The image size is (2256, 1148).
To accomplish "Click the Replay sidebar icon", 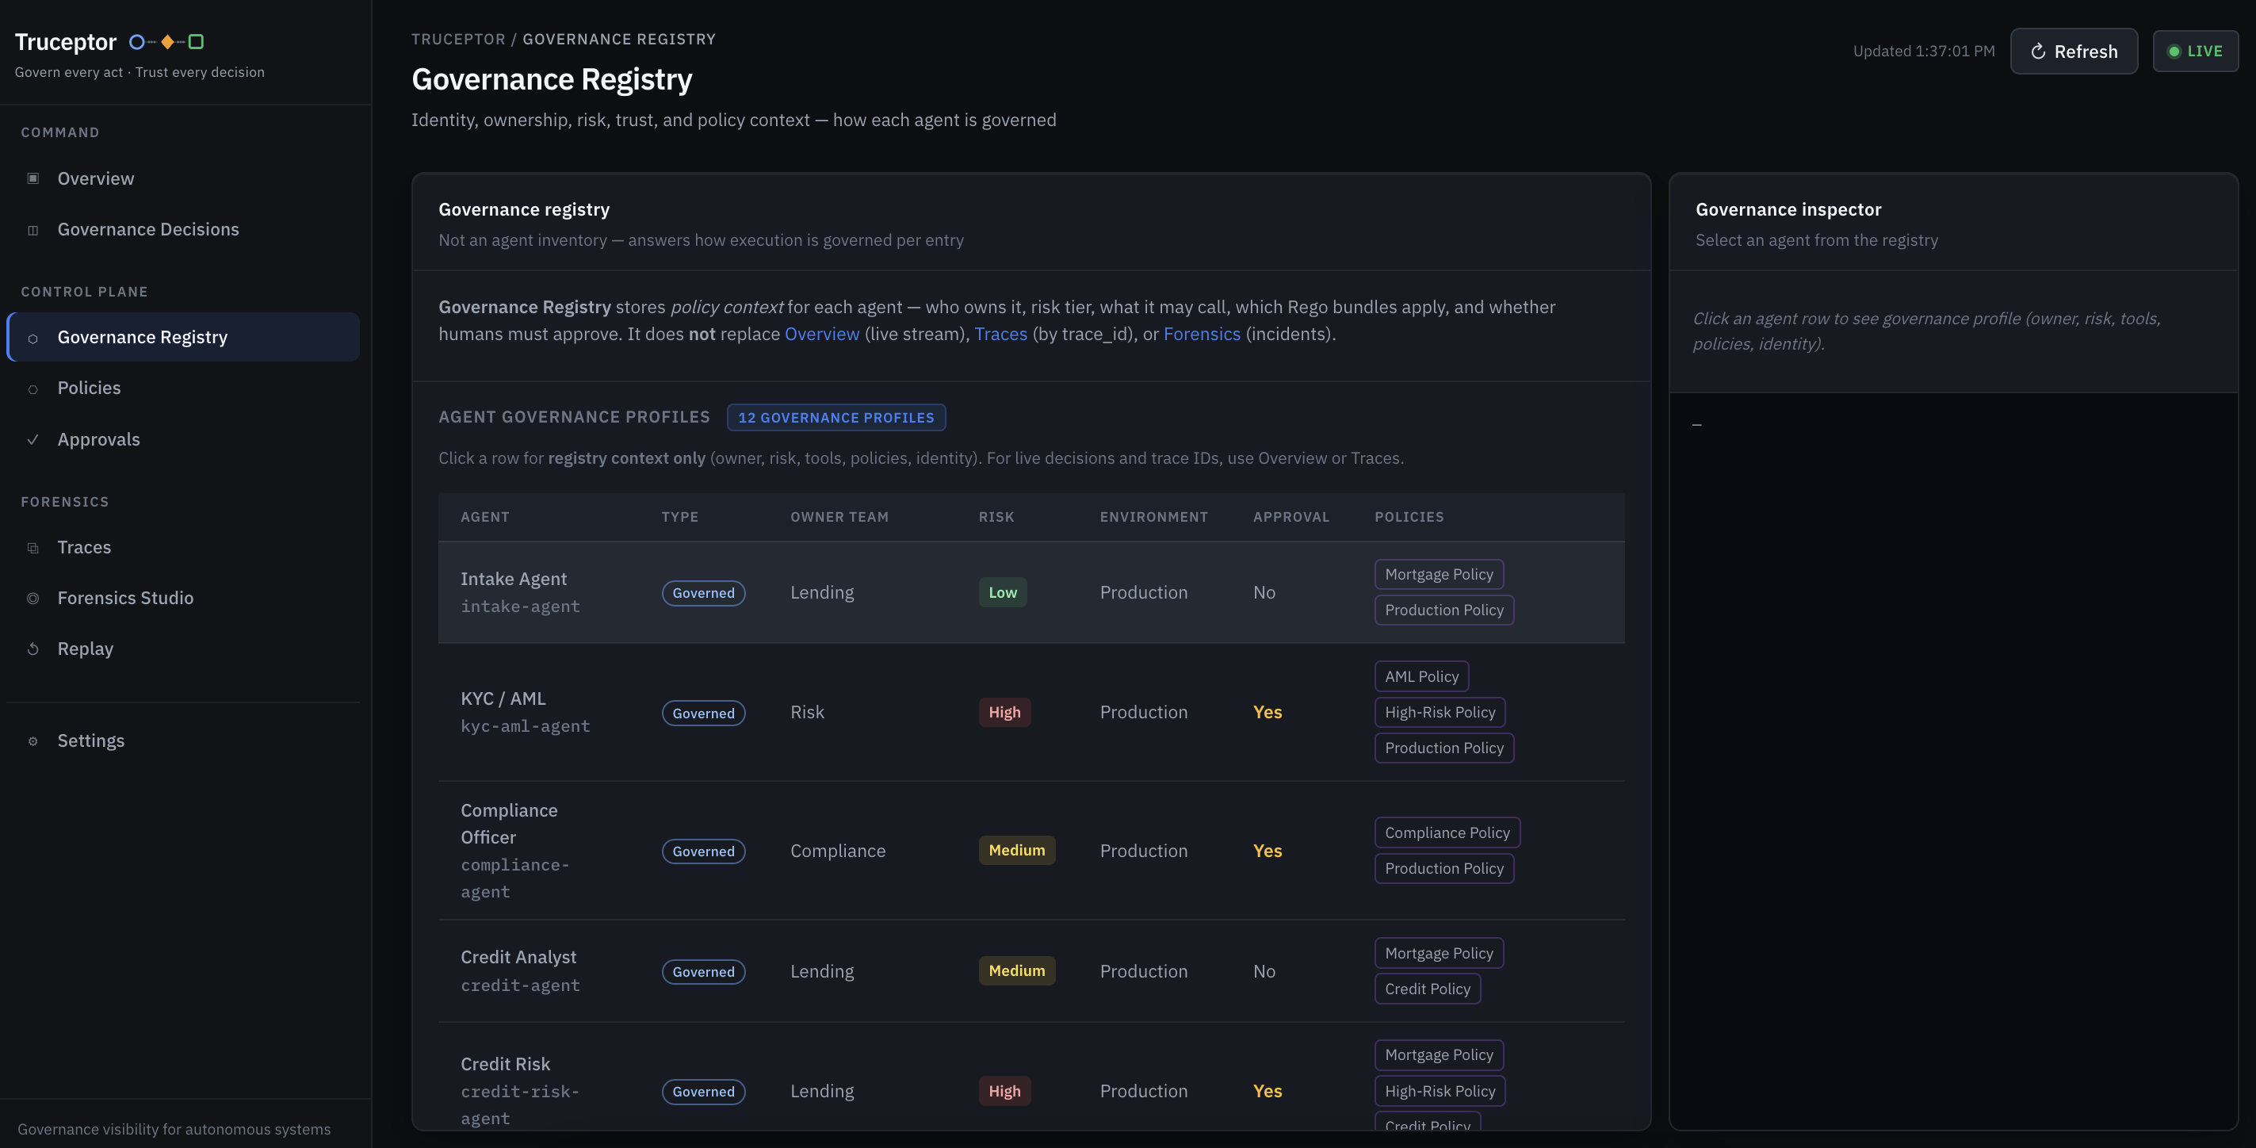I will [33, 650].
